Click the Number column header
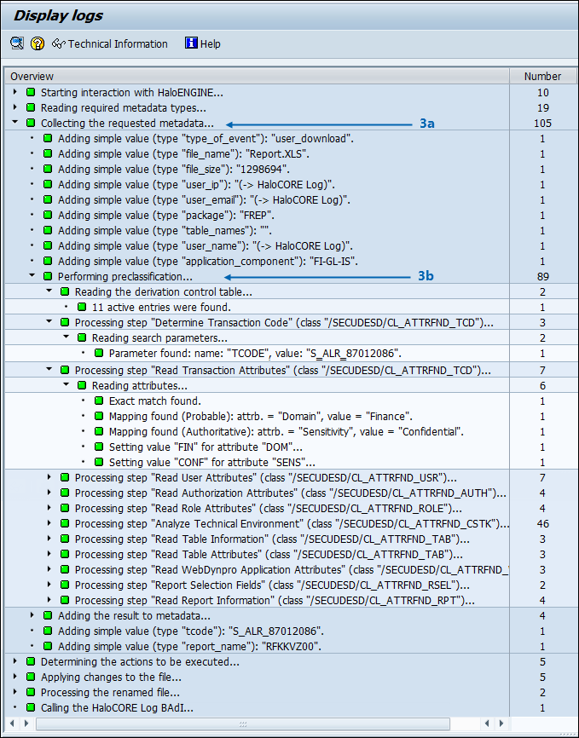 (542, 76)
